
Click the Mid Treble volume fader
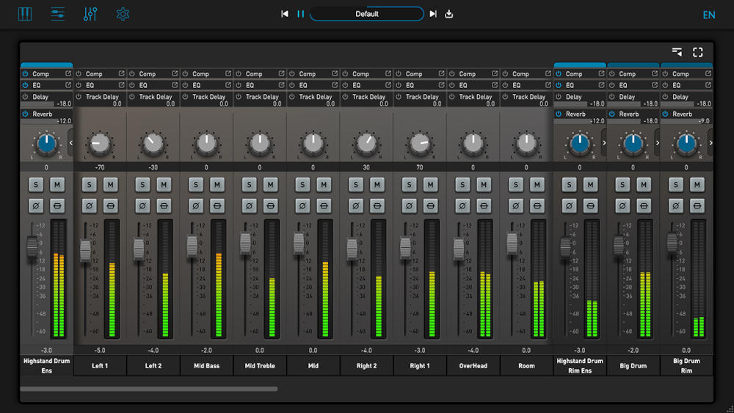point(246,243)
